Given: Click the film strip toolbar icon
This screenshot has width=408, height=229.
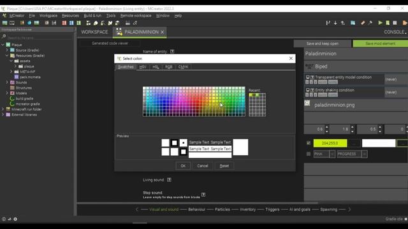Looking at the screenshot, I should (x=12, y=23).
